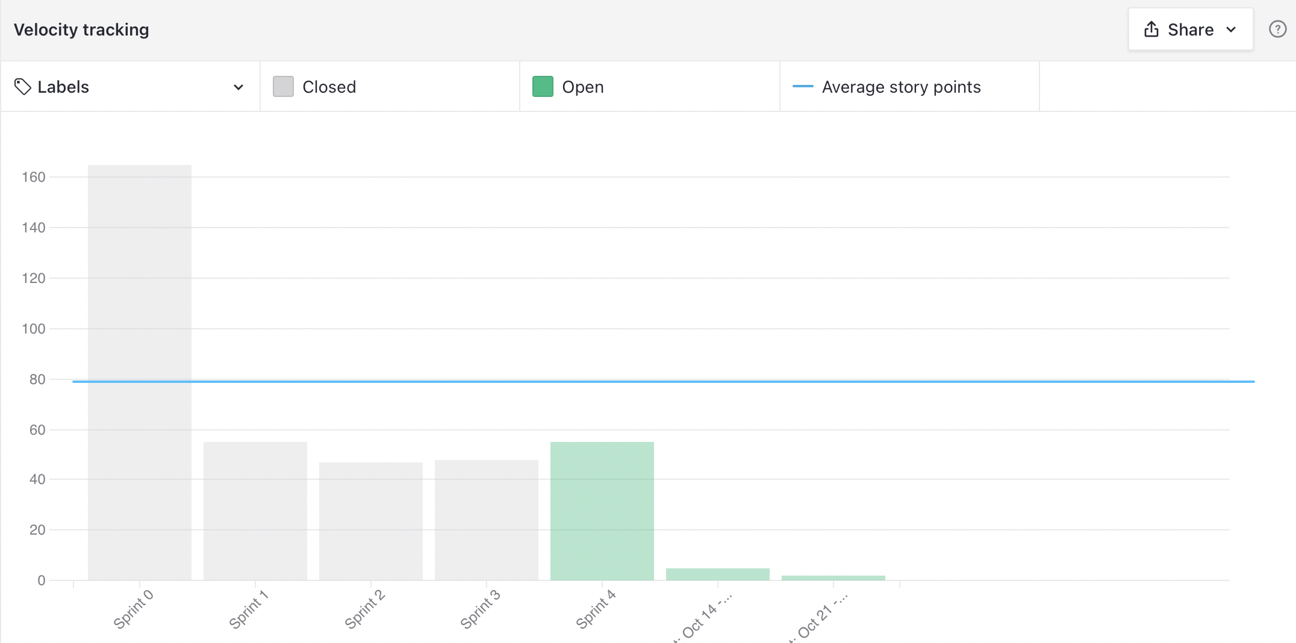Screen dimensions: 1296x643
Task: Toggle the Closed legend series
Action: click(390, 87)
